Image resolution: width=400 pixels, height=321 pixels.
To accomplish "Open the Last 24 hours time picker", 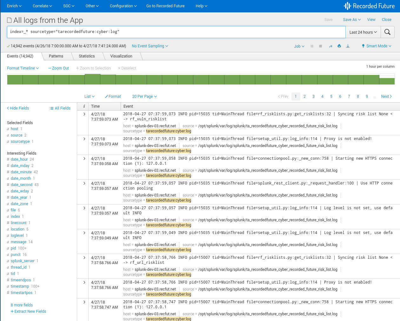I will tap(363, 32).
